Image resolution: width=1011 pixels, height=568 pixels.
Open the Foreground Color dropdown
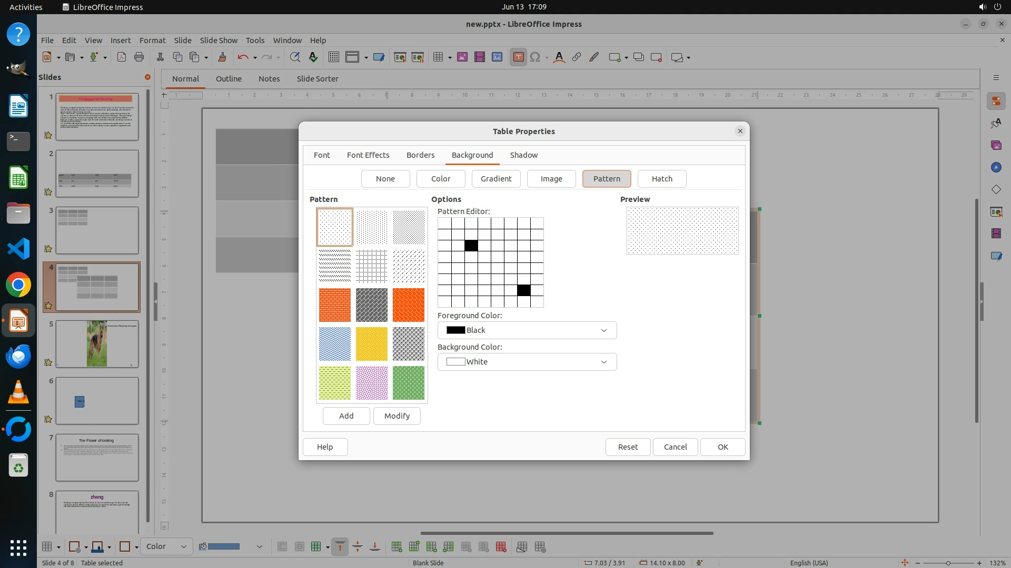point(527,330)
